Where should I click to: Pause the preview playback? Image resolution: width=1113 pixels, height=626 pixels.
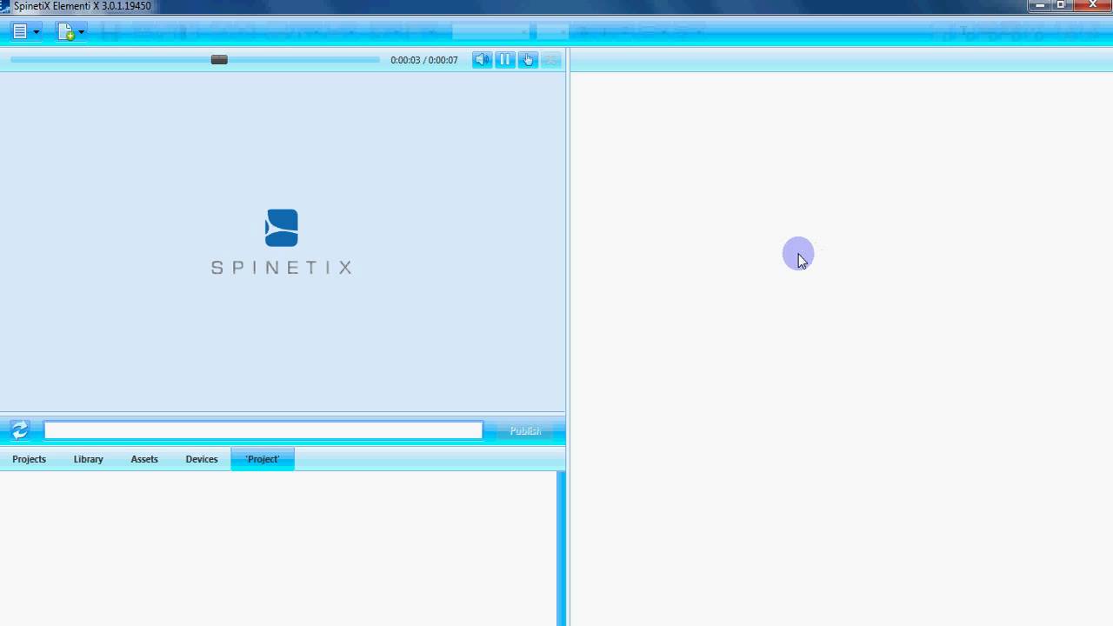tap(504, 60)
